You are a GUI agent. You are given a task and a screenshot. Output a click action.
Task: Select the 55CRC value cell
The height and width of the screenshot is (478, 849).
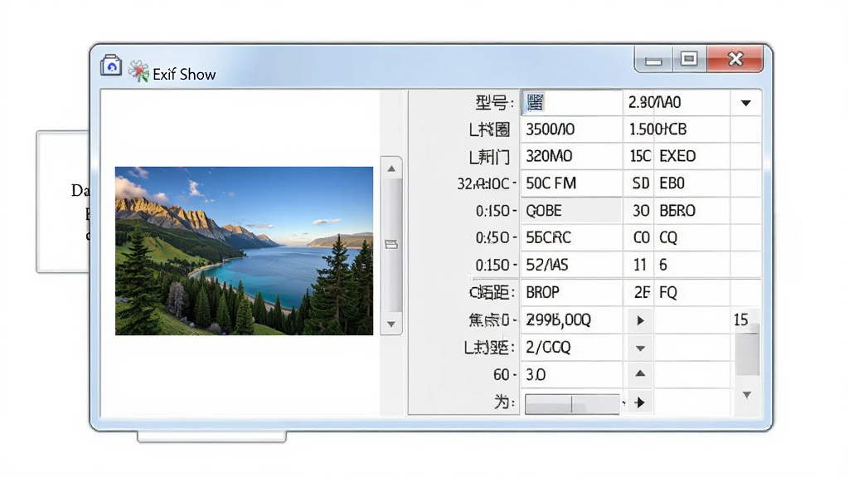(x=572, y=238)
